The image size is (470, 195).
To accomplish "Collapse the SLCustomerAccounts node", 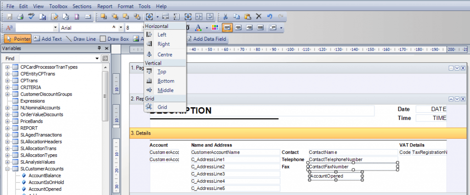I will click(x=7, y=169).
